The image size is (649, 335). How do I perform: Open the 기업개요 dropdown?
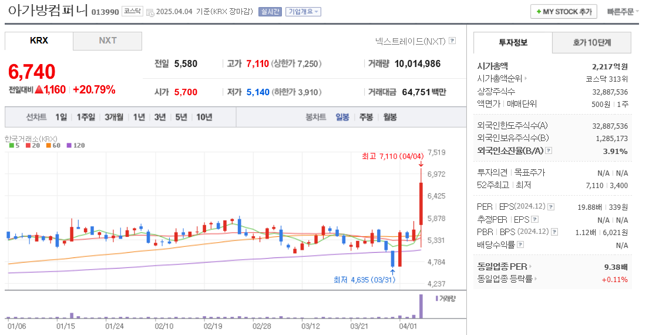click(x=304, y=12)
